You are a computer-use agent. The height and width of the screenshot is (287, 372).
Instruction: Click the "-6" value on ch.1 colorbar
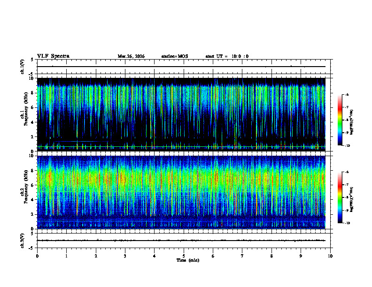tap(347, 94)
